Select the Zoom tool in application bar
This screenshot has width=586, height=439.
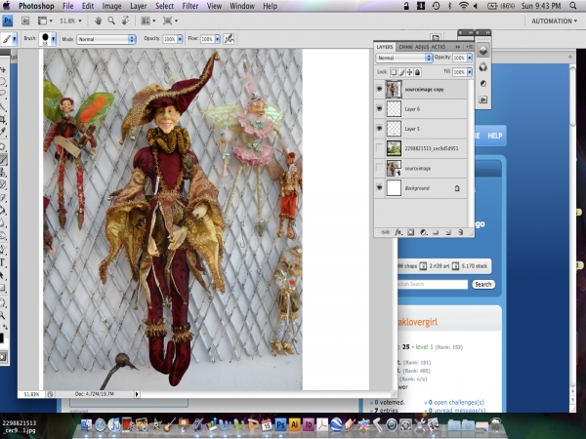(x=111, y=20)
